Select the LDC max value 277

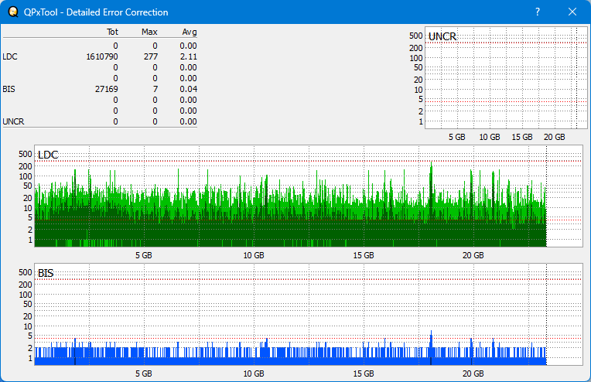tap(151, 56)
